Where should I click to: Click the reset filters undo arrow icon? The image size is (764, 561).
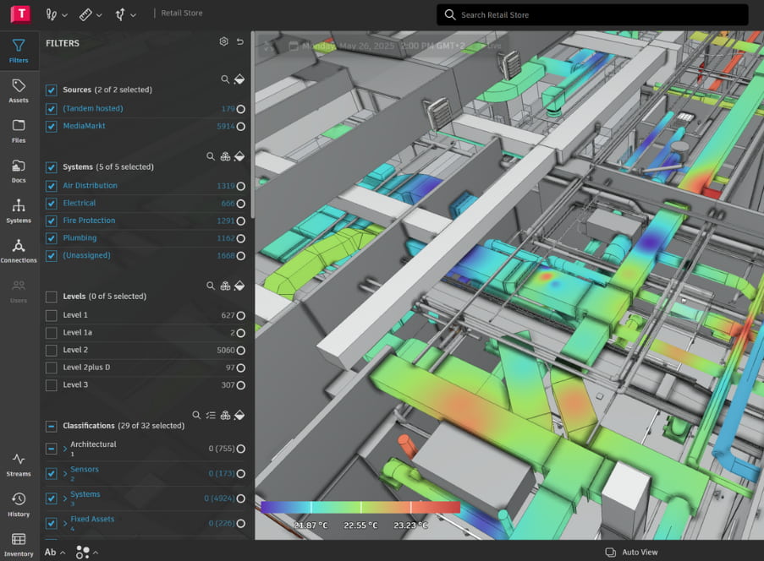pyautogui.click(x=240, y=41)
